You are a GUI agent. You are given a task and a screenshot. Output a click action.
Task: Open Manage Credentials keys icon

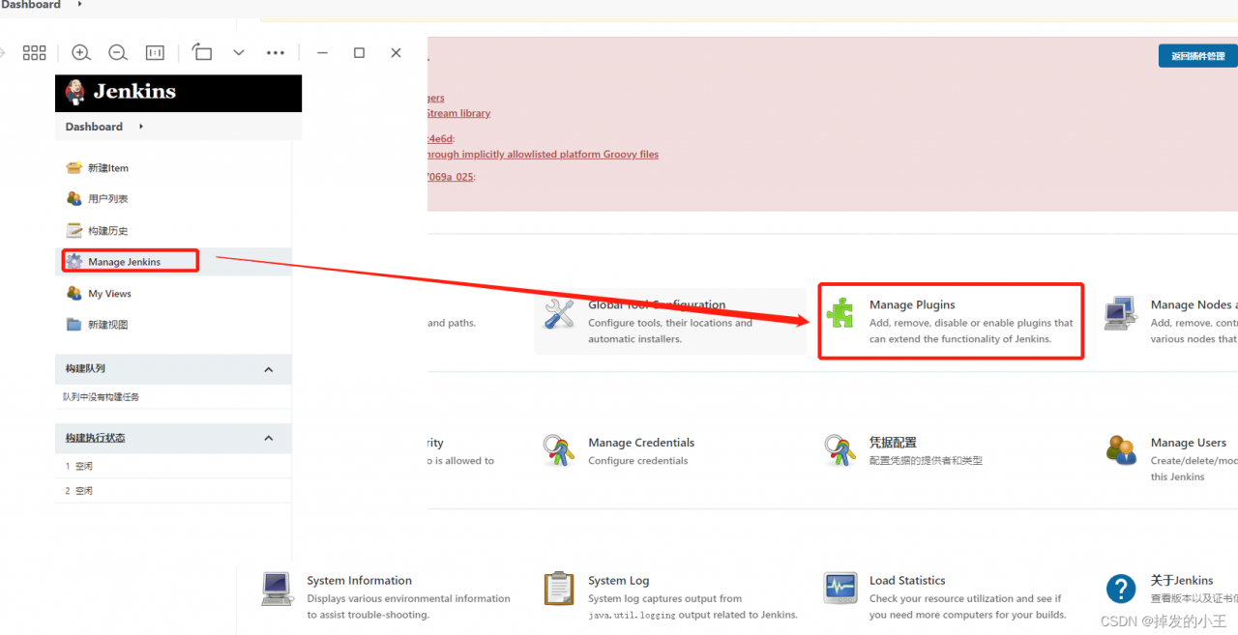559,450
